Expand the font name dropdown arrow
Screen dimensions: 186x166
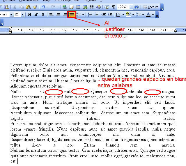click(x=11, y=14)
